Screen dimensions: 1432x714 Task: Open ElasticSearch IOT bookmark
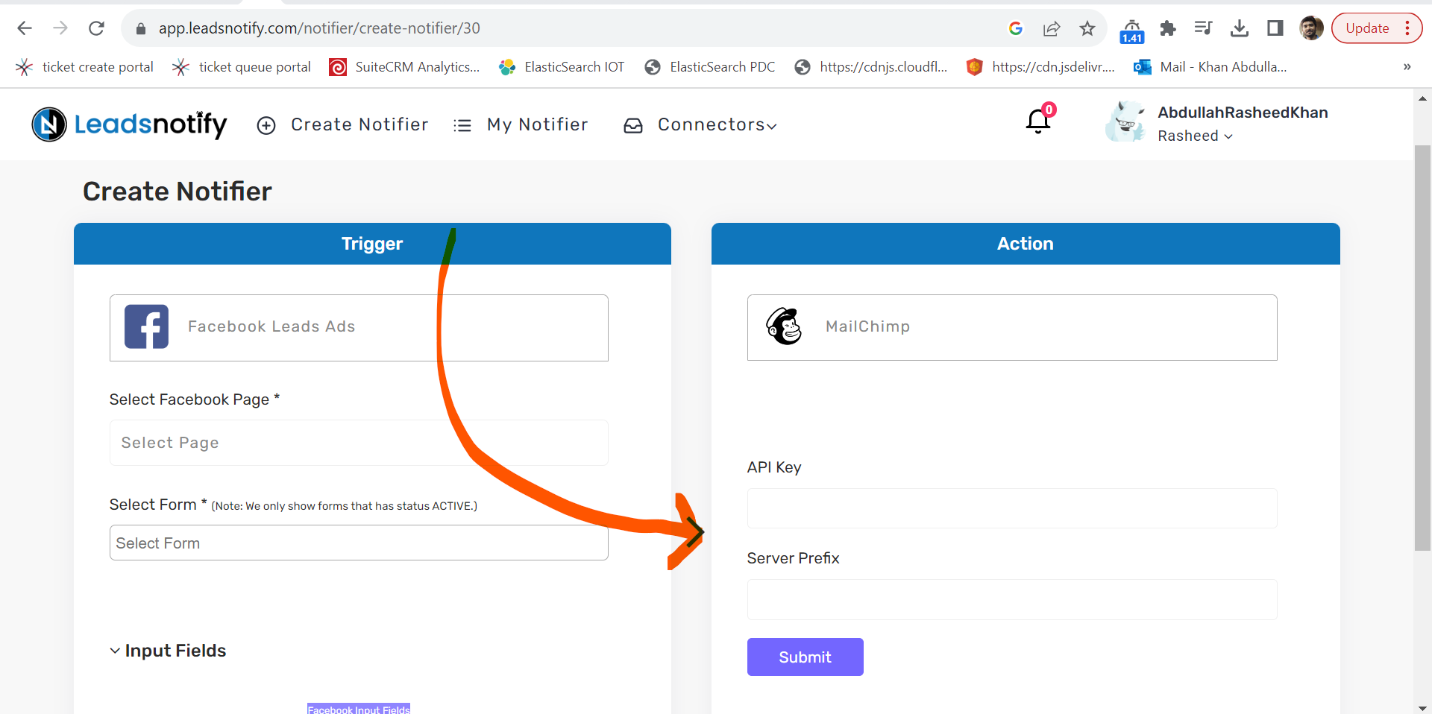(x=562, y=67)
